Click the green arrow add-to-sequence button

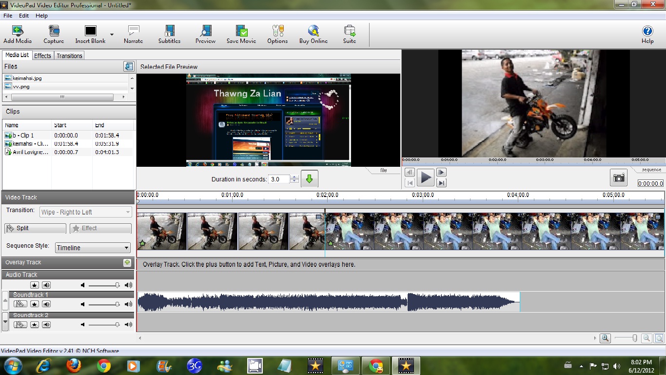coord(309,179)
